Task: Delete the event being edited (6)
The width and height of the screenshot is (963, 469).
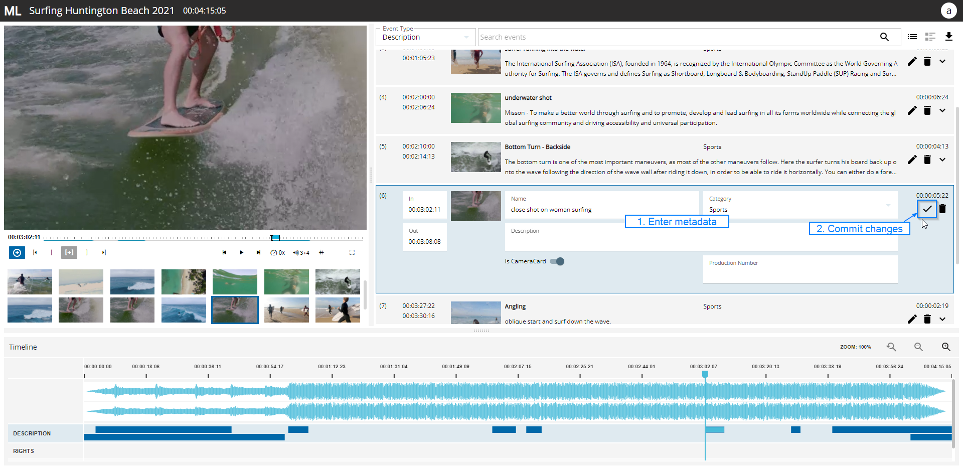Action: (942, 209)
